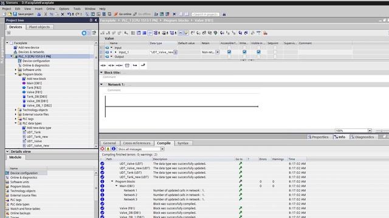The width and height of the screenshot is (389, 218).
Task: Toggle Writable from HMI for Input_1
Action: 244,52
